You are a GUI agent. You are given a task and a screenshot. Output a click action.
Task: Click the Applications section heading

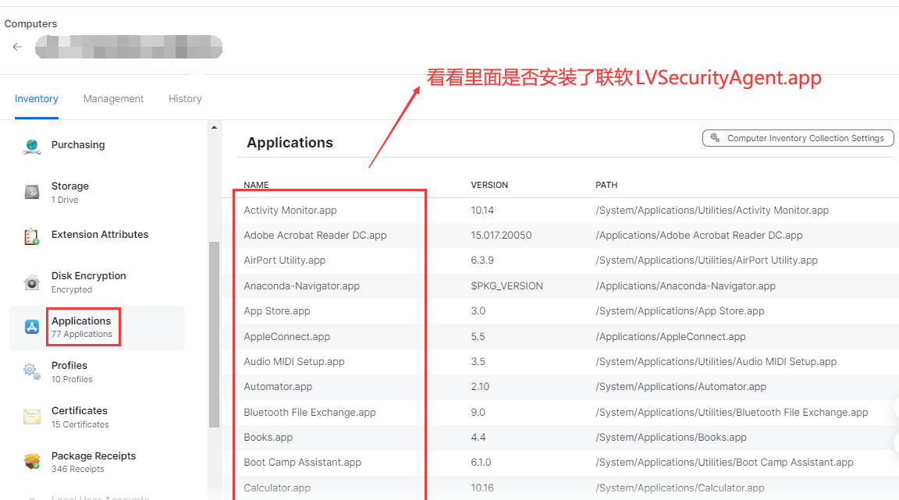(290, 143)
